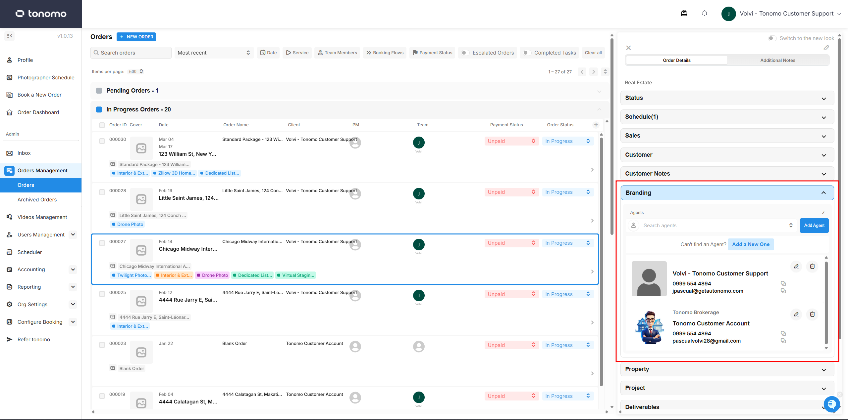Open order 000028 details arrow
Image resolution: width=848 pixels, height=420 pixels.
[x=592, y=221]
